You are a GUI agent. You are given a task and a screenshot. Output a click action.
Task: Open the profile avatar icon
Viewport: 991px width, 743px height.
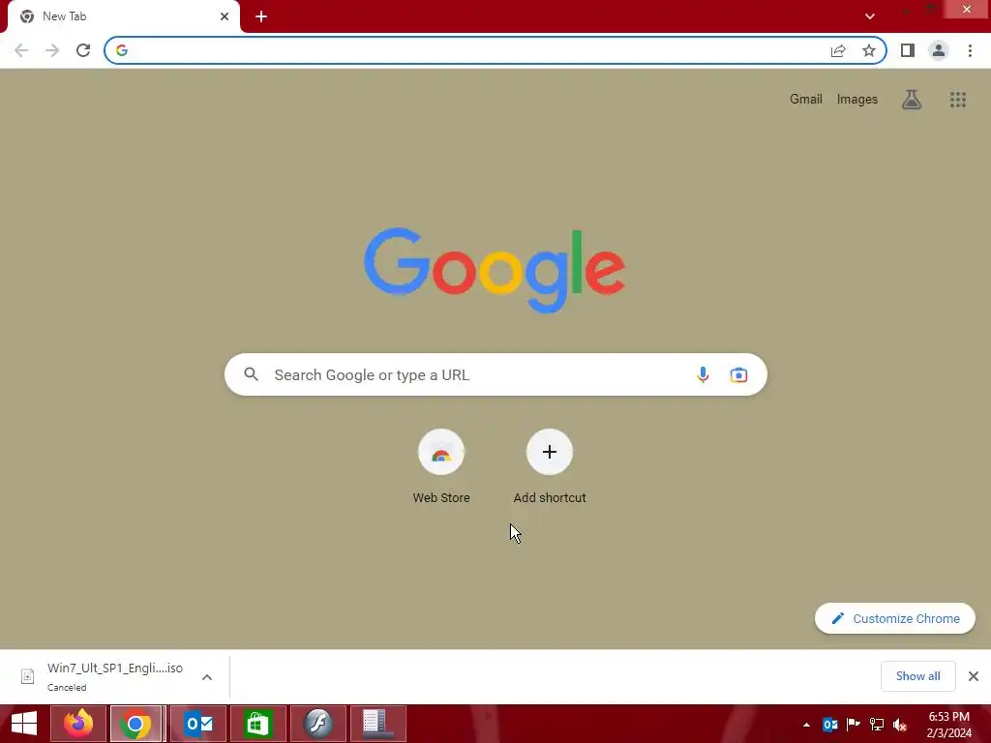[939, 50]
